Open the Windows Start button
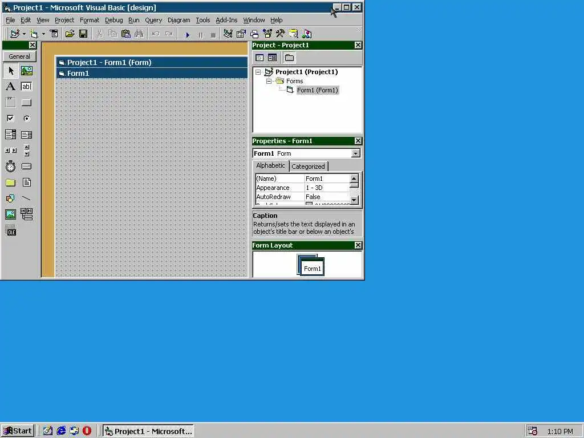The image size is (584, 438). pos(18,431)
